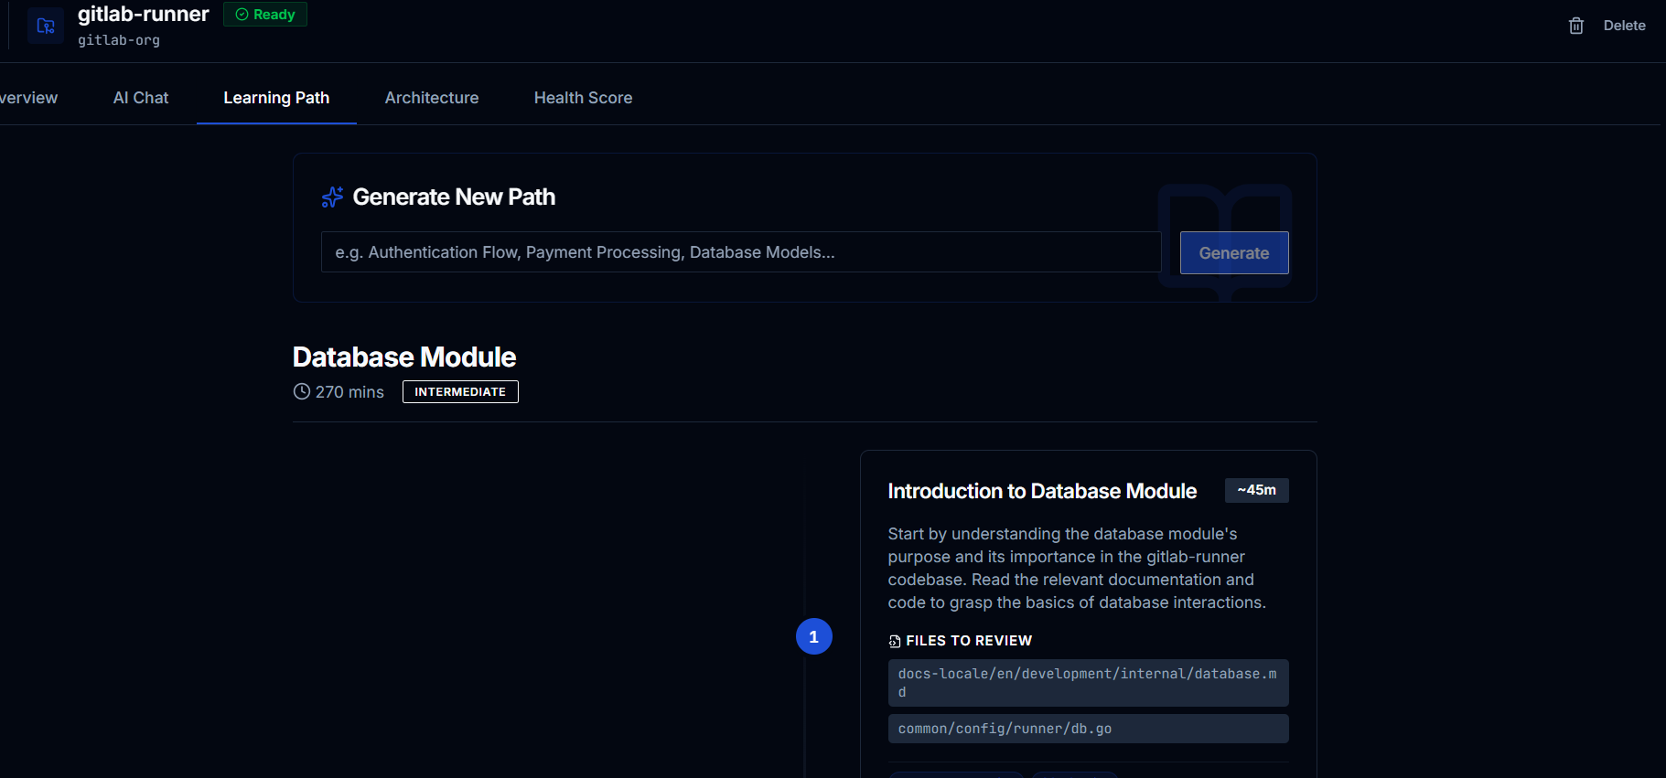Click the check icon in the Ready badge
Viewport: 1666px width, 778px height.
[x=242, y=15]
